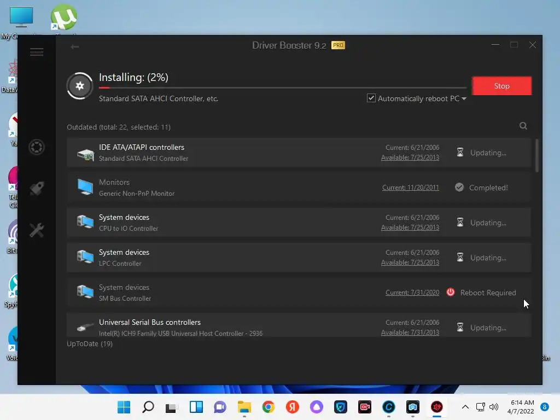Viewport: 560px width, 420px height.
Task: Open the Widgets taskbar icon
Action: pyautogui.click(x=196, y=407)
